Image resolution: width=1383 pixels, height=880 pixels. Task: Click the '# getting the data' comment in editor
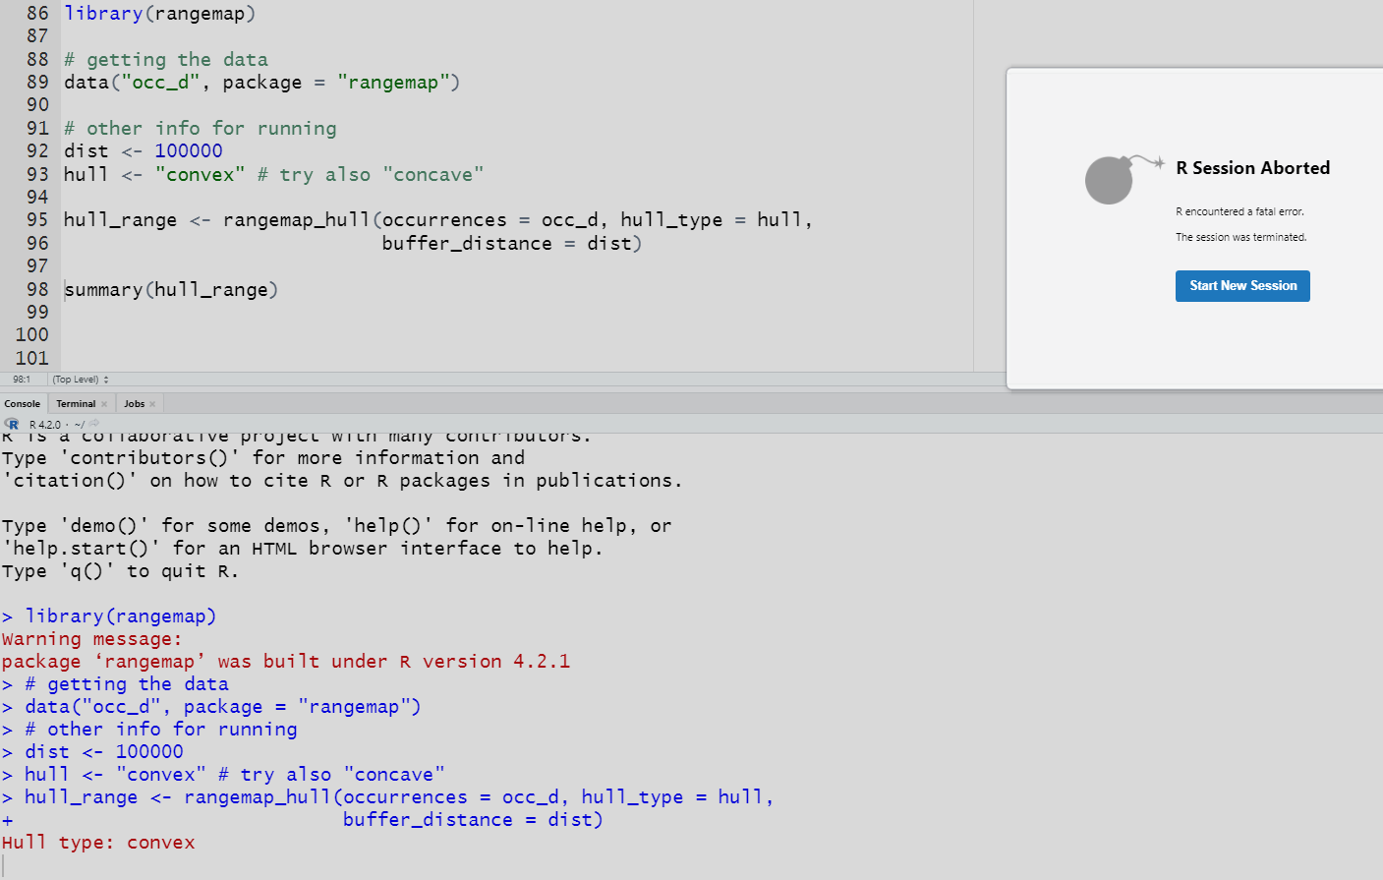pos(165,60)
